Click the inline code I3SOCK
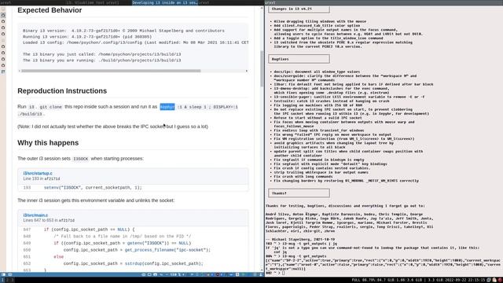 pyautogui.click(x=80, y=159)
